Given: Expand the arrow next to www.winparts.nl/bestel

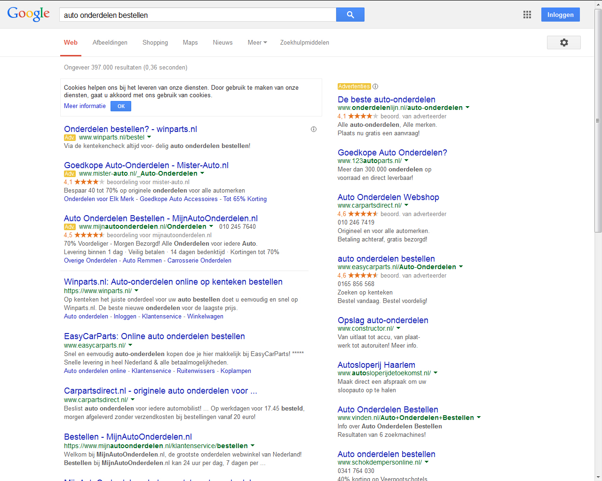Looking at the screenshot, I should 149,137.
